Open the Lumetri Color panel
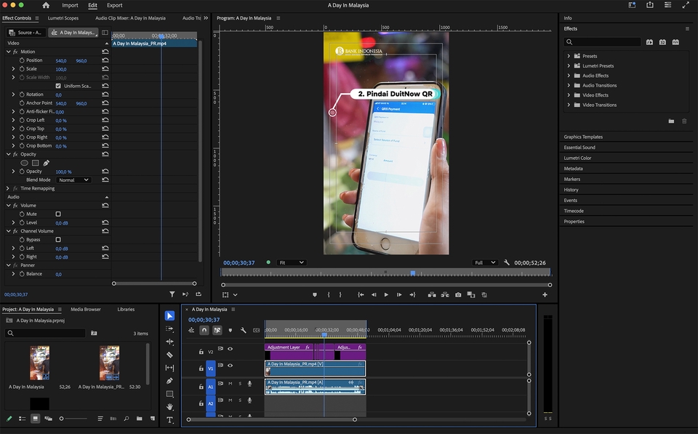Screen dimensions: 698x434 [x=579, y=157]
